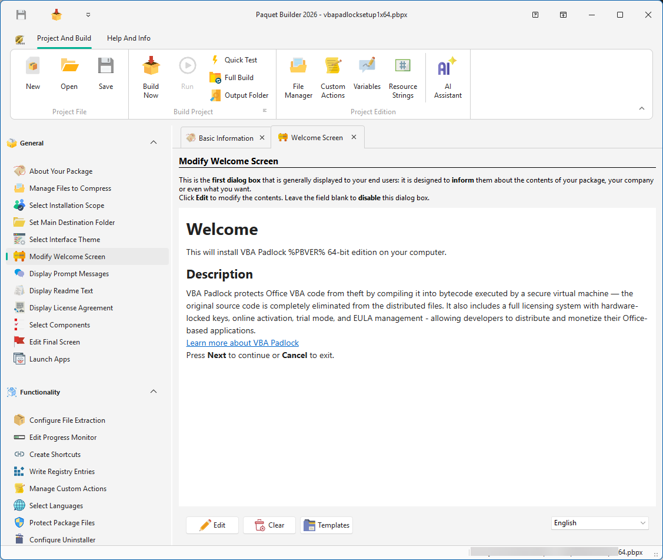This screenshot has width=663, height=560.
Task: Close the Welcome Screen tab
Action: pos(354,137)
